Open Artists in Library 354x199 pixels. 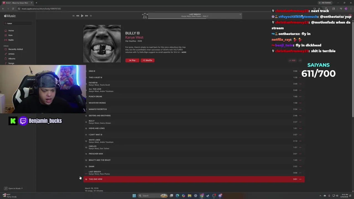tap(11, 54)
